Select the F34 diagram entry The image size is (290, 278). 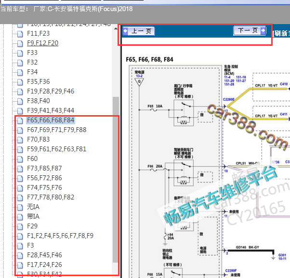coord(32,72)
